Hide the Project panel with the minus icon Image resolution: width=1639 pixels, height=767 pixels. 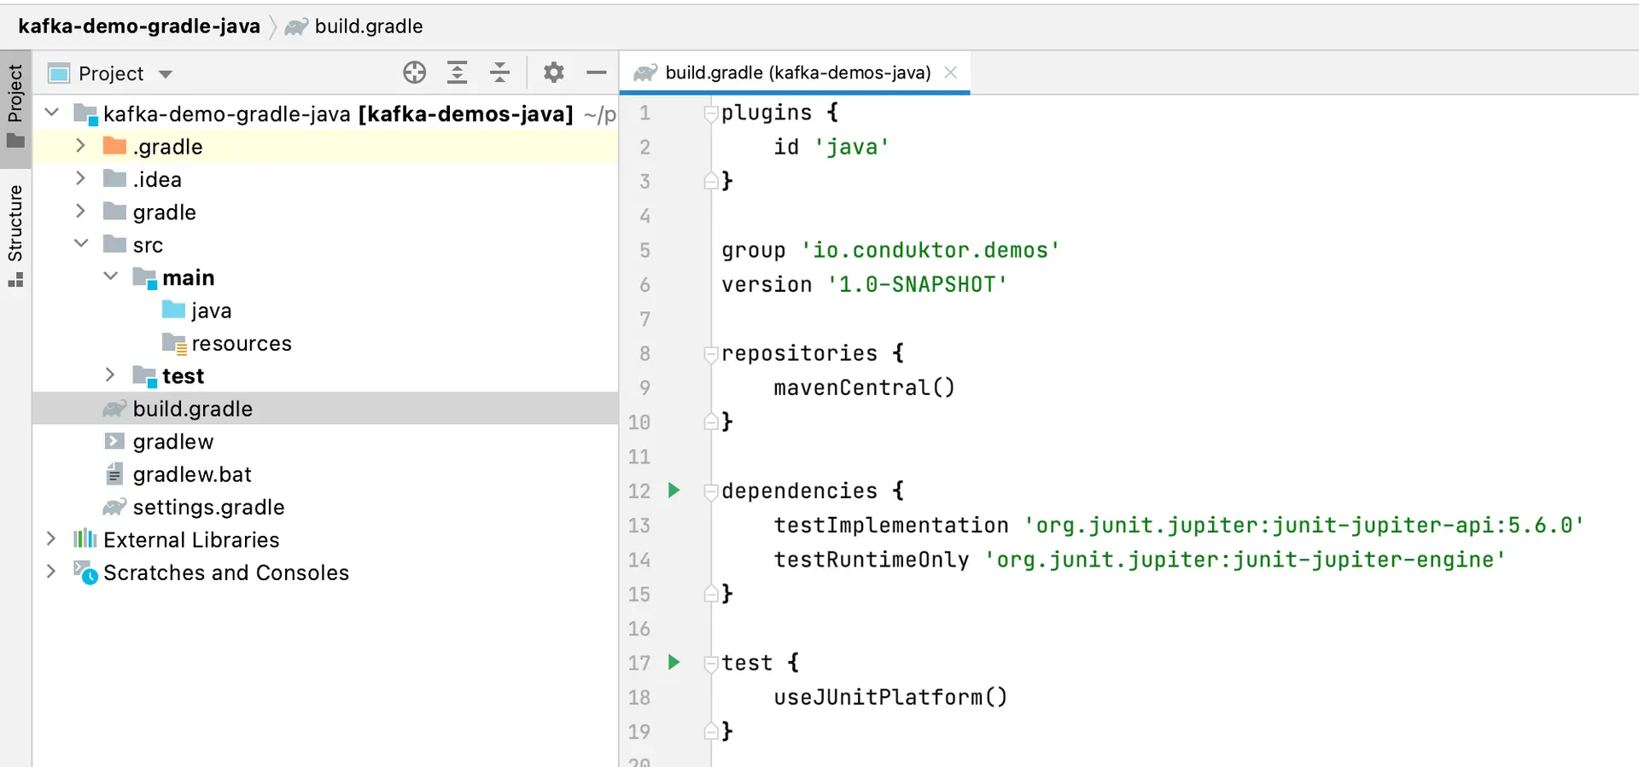(x=597, y=73)
